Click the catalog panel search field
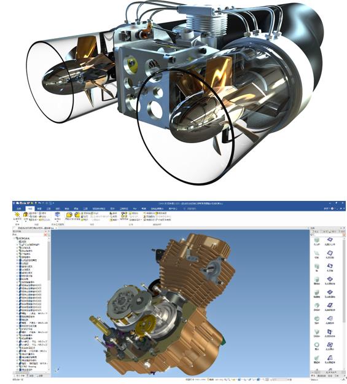Viewport: 347px width, 384px height. (326, 235)
